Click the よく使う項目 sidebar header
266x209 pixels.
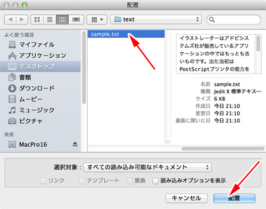click(19, 35)
